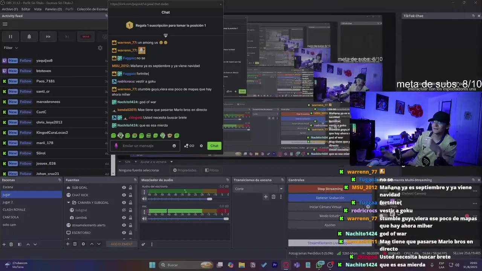Open the Corte transition dropdown

point(258,189)
